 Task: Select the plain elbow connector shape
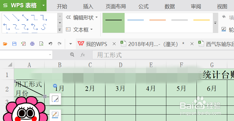point(34,17)
